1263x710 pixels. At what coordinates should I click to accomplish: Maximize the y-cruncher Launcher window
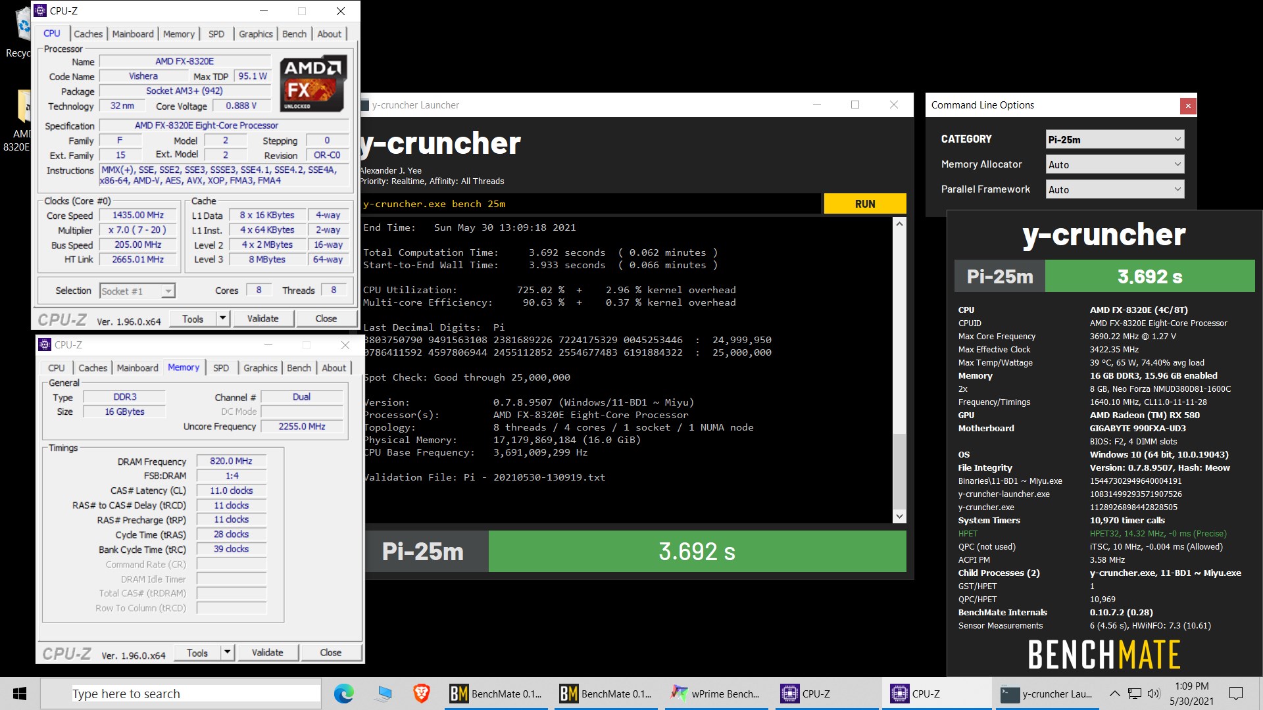(x=855, y=105)
